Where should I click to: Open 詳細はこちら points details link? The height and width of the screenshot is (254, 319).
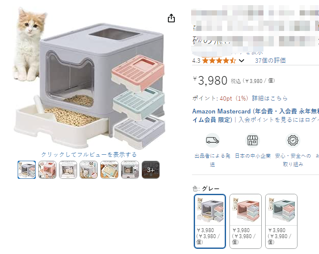click(x=270, y=98)
